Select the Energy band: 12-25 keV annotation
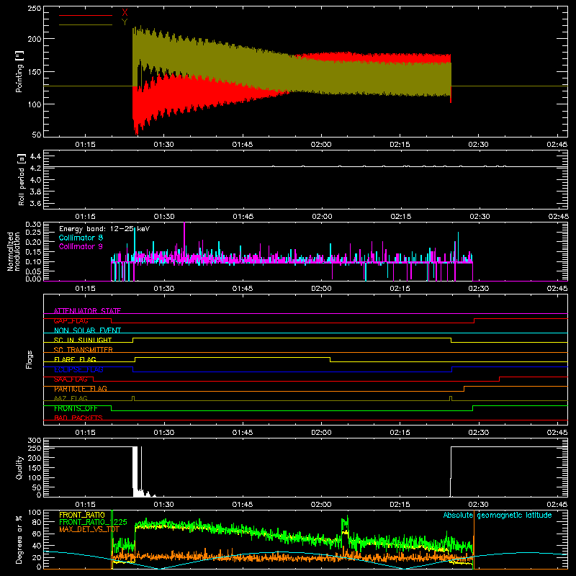576x576 pixels. tap(104, 229)
